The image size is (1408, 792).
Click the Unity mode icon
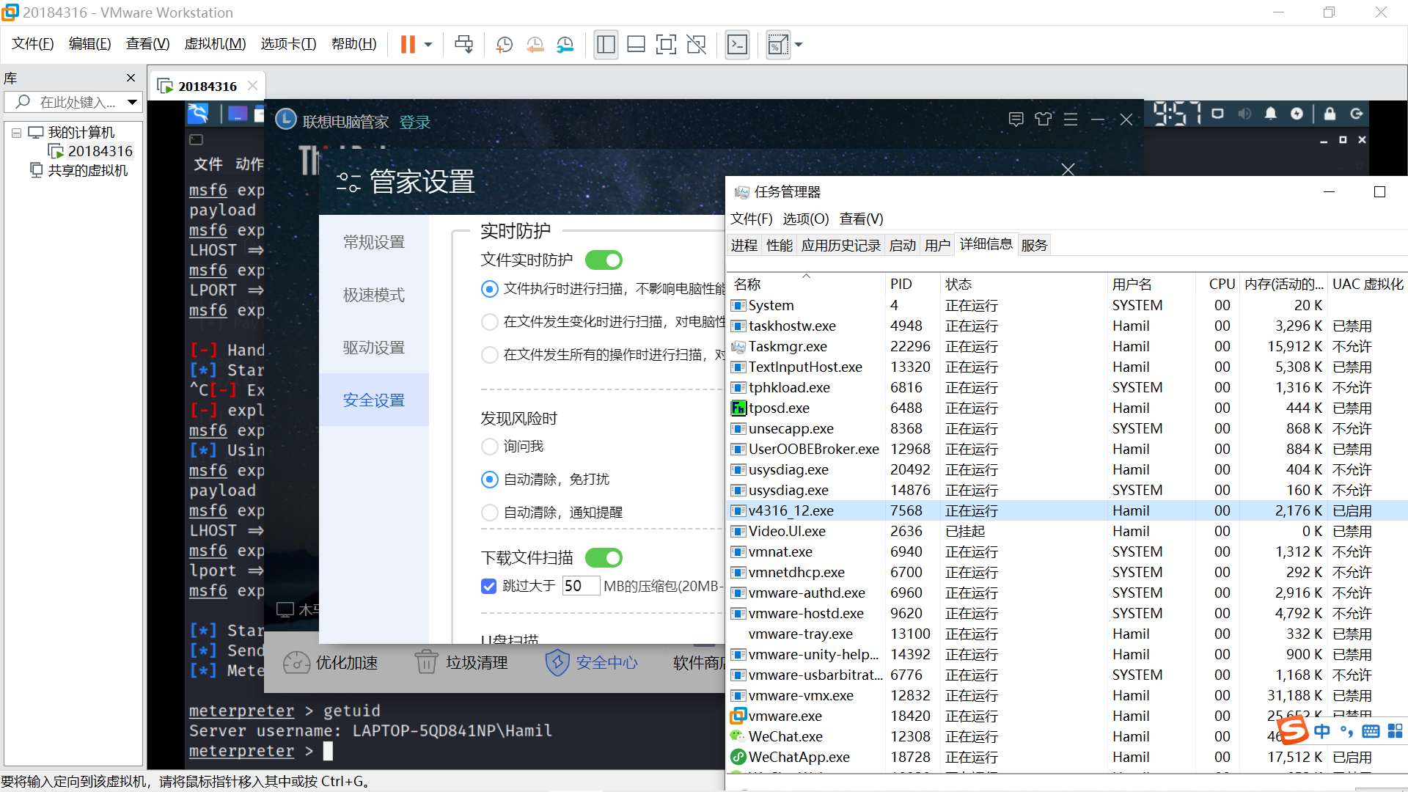(696, 45)
